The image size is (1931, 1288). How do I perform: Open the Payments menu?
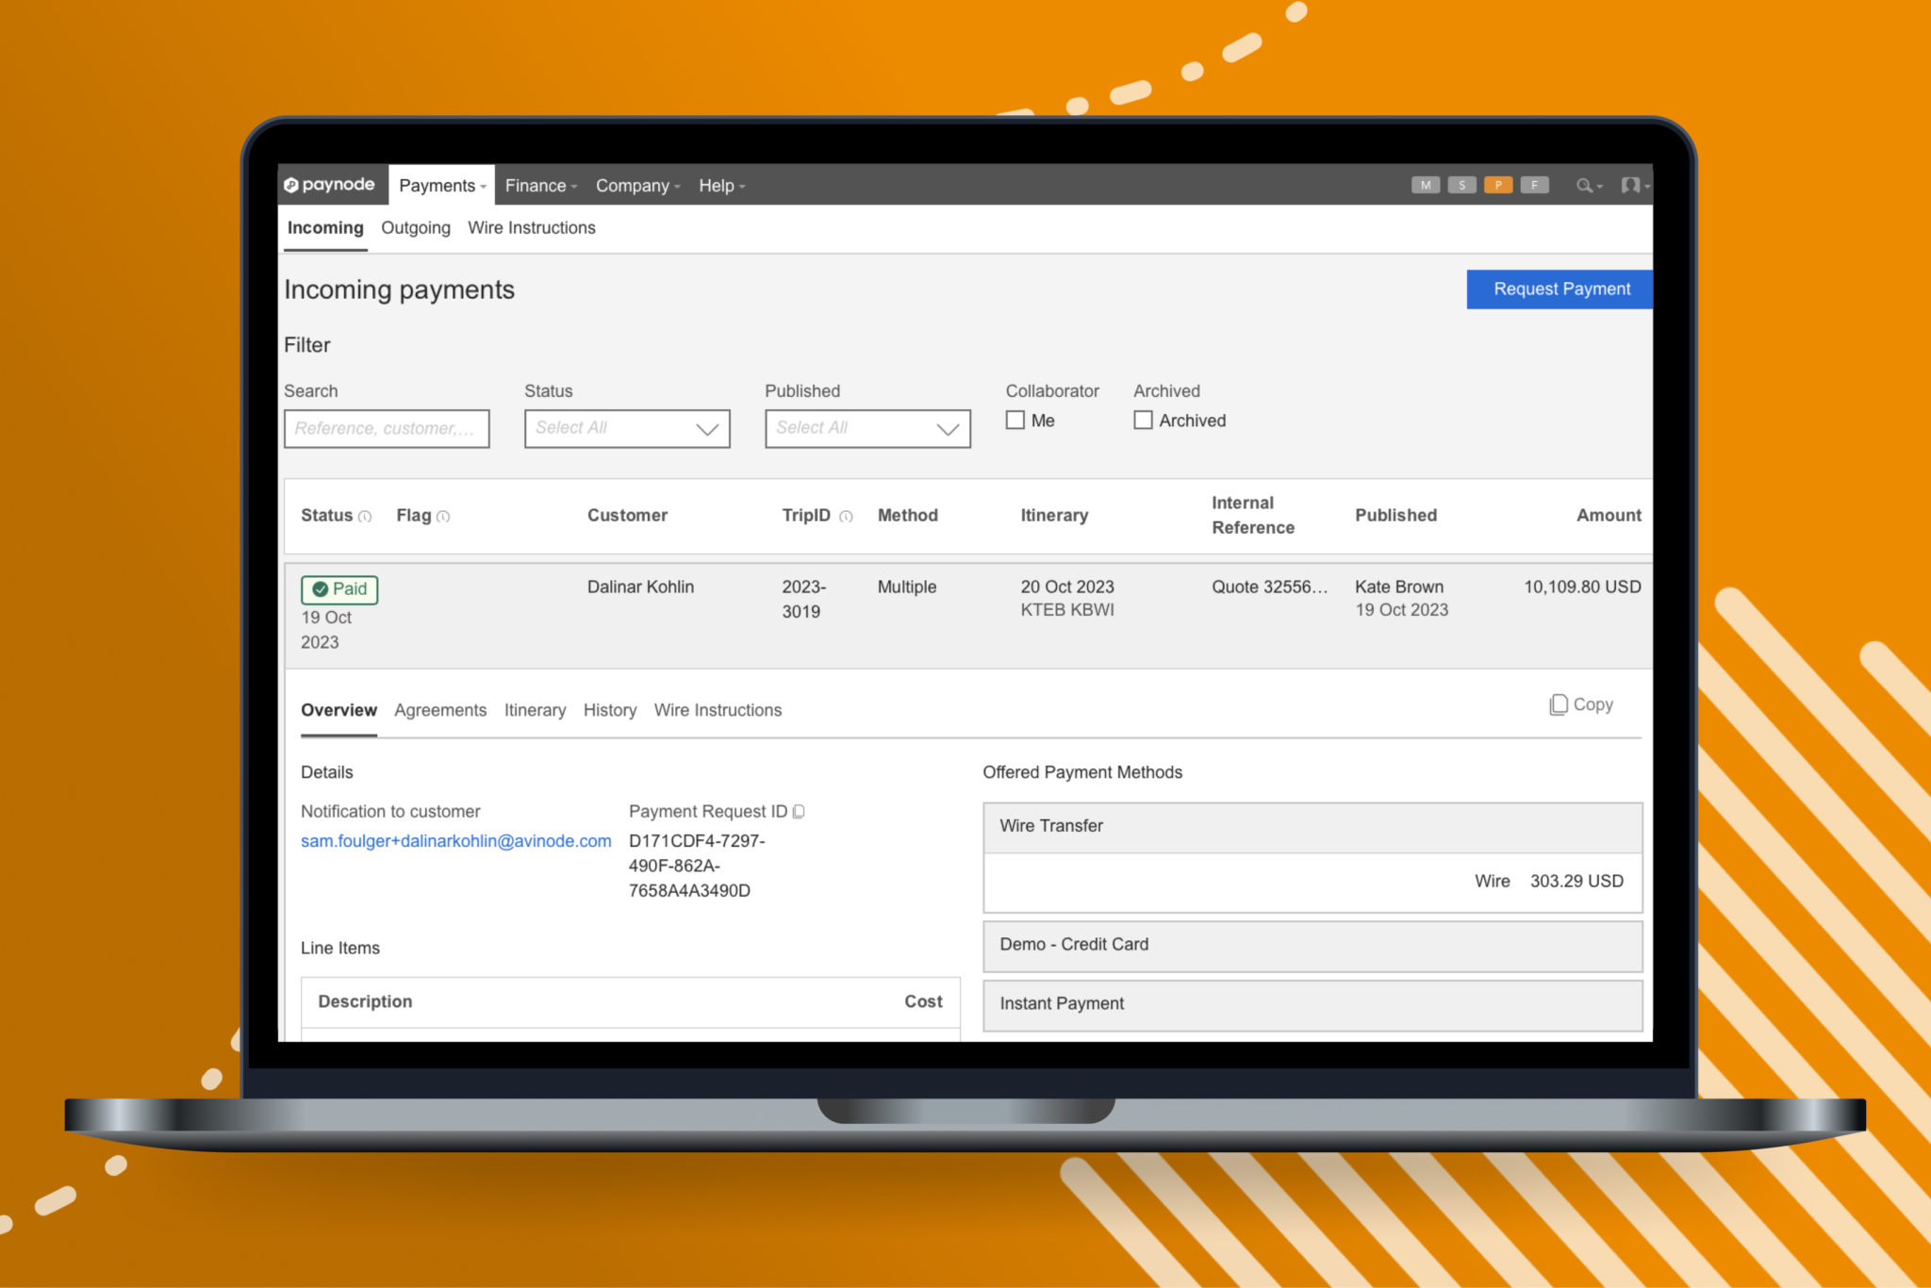pyautogui.click(x=442, y=186)
